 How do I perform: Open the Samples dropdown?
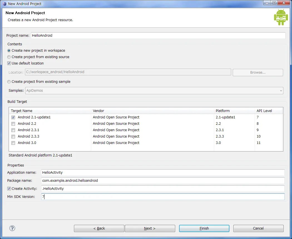(x=154, y=91)
